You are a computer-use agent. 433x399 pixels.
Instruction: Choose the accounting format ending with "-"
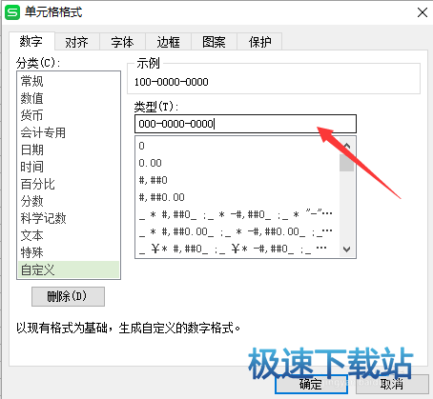tap(237, 214)
